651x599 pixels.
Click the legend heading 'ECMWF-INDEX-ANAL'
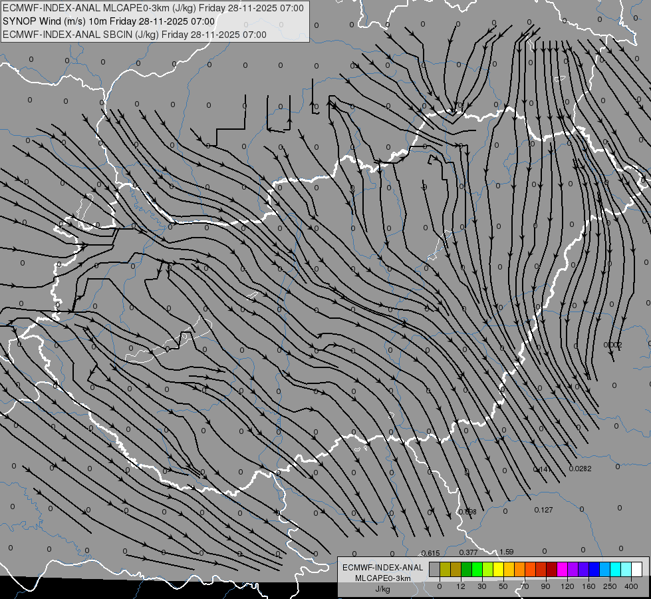coord(382,568)
